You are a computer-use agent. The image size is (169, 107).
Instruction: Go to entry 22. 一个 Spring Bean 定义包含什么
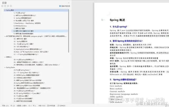pos(26,73)
